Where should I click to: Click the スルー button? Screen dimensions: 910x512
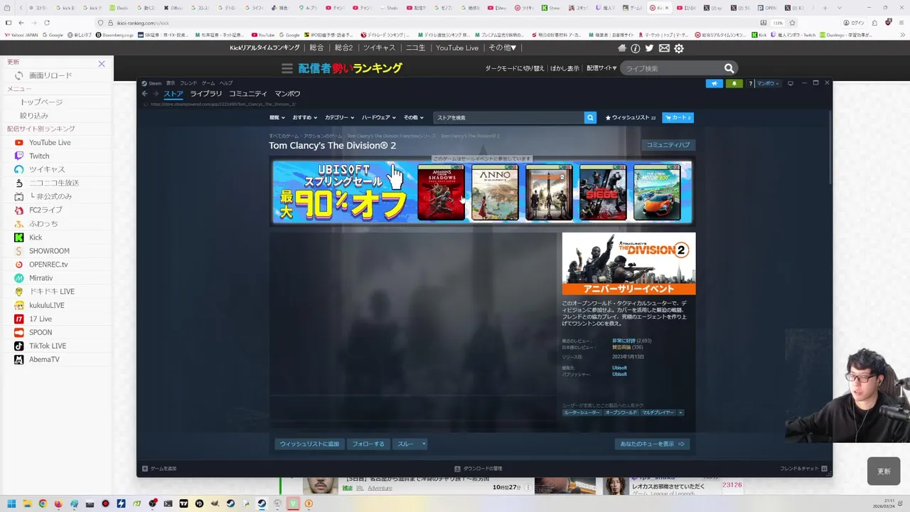[x=405, y=444]
